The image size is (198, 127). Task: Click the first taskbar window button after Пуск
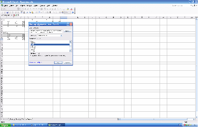(x=20, y=125)
